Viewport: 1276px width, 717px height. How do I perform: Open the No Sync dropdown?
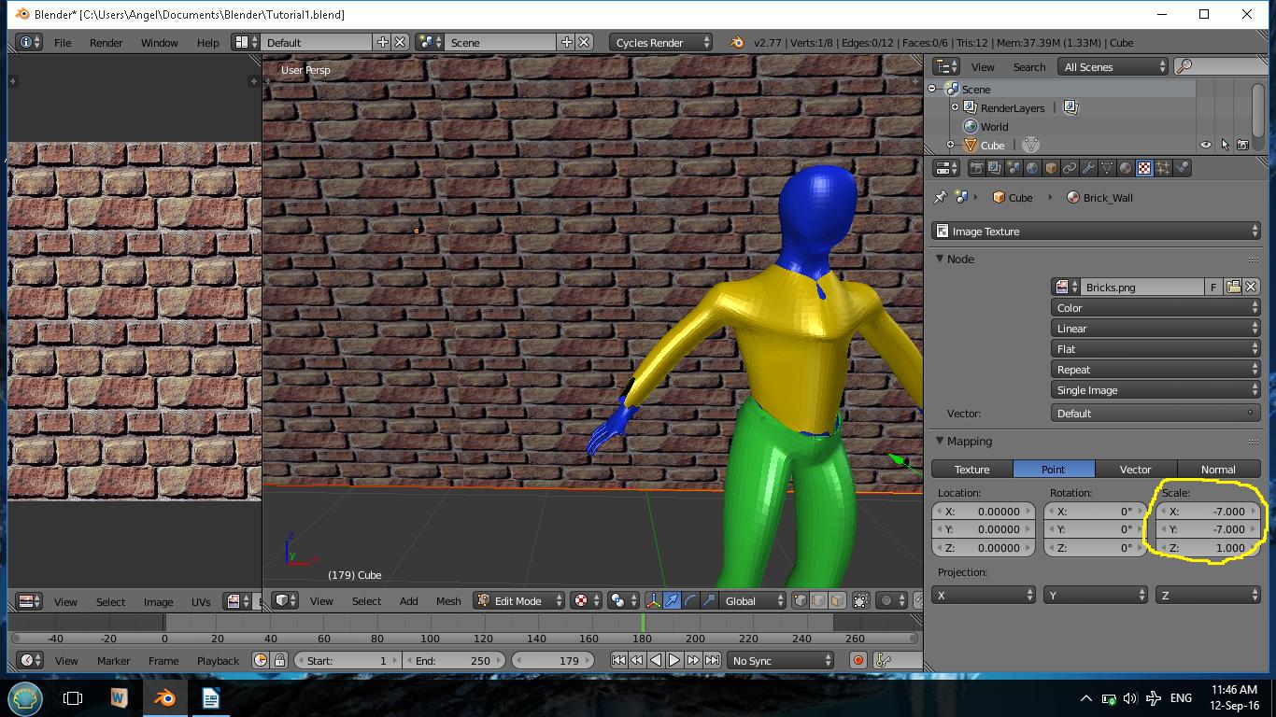pos(781,661)
